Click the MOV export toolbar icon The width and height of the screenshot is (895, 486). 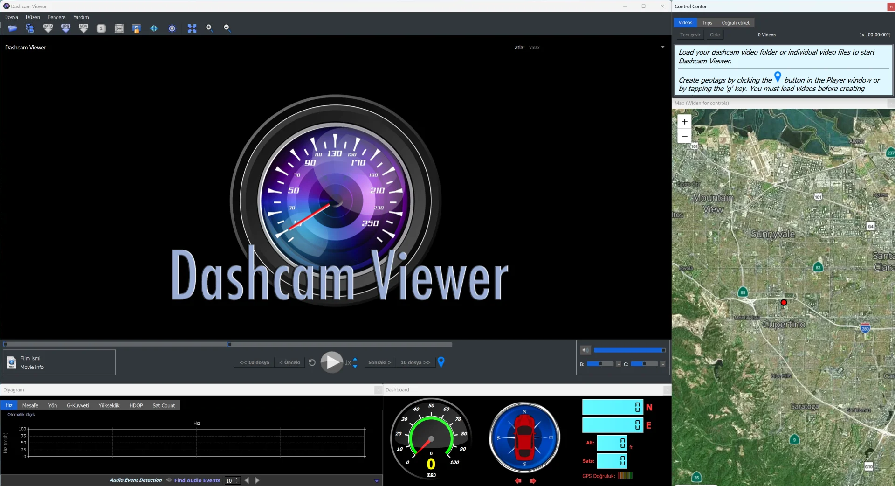[83, 28]
